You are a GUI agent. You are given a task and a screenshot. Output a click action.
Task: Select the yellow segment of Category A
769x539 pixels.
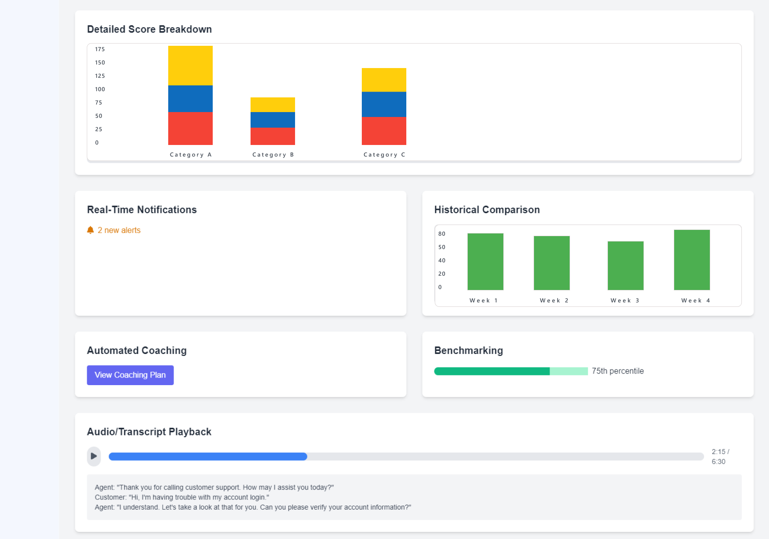pos(190,65)
